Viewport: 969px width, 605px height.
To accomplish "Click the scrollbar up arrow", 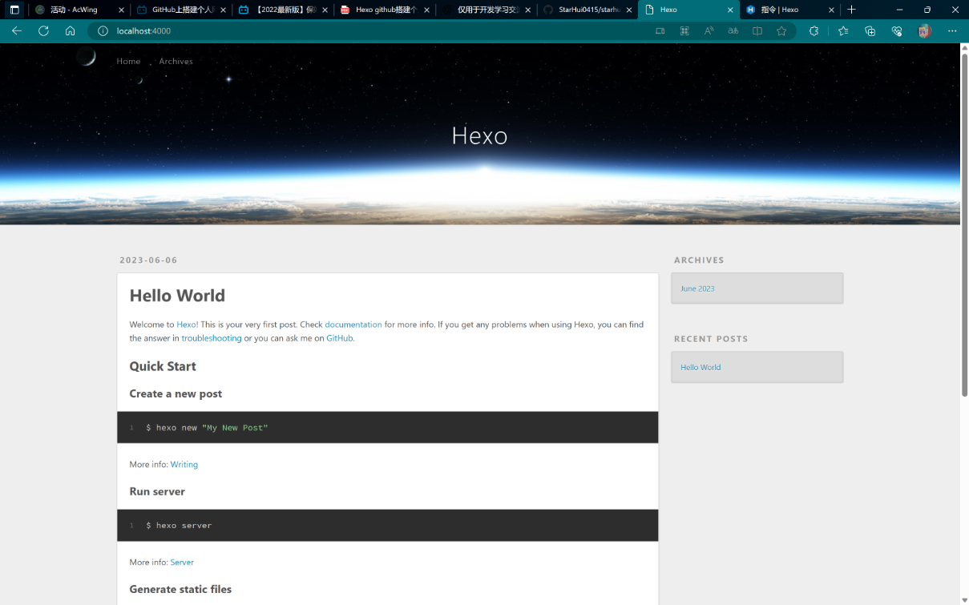I will pyautogui.click(x=964, y=47).
